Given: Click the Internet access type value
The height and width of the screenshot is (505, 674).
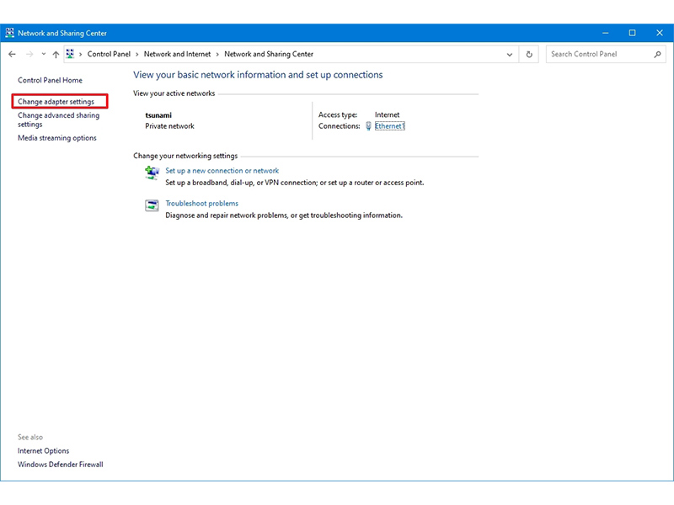Looking at the screenshot, I should (x=387, y=114).
